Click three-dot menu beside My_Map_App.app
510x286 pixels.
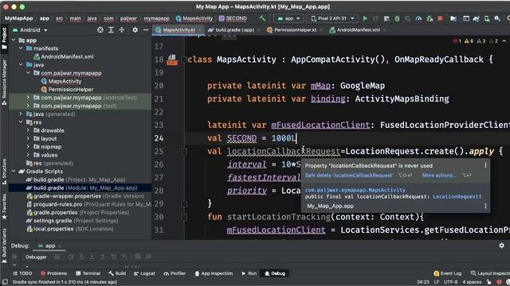click(x=485, y=207)
